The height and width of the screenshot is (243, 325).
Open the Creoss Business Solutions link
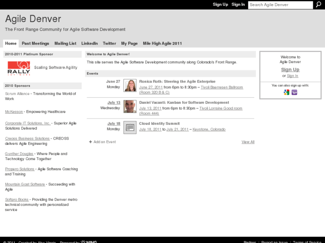[x=27, y=139]
